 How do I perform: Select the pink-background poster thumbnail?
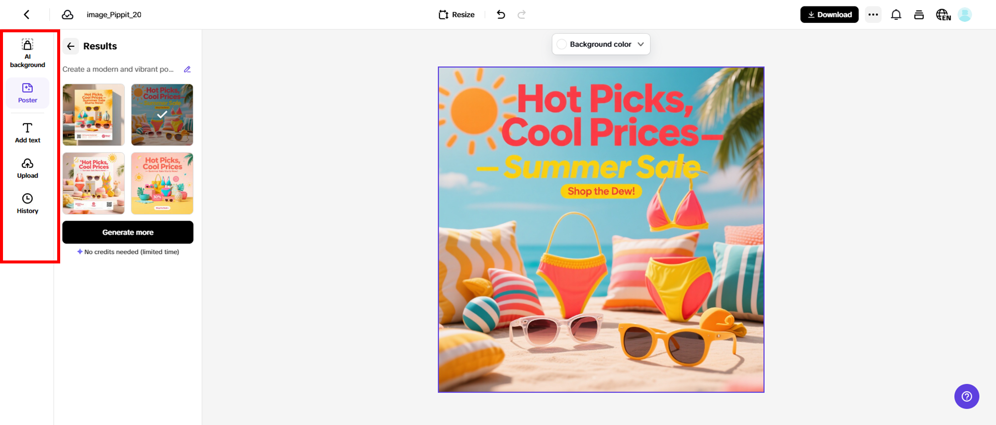162,183
